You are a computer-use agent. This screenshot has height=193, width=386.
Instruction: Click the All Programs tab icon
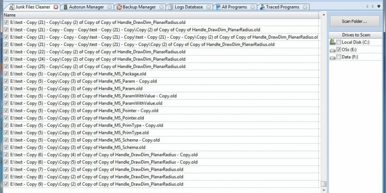coord(218,7)
